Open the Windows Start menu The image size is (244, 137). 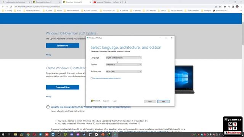[x=3, y=134]
